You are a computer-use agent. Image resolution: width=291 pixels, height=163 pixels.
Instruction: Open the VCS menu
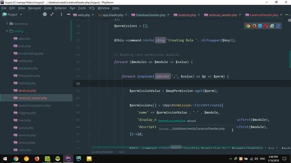point(91,8)
